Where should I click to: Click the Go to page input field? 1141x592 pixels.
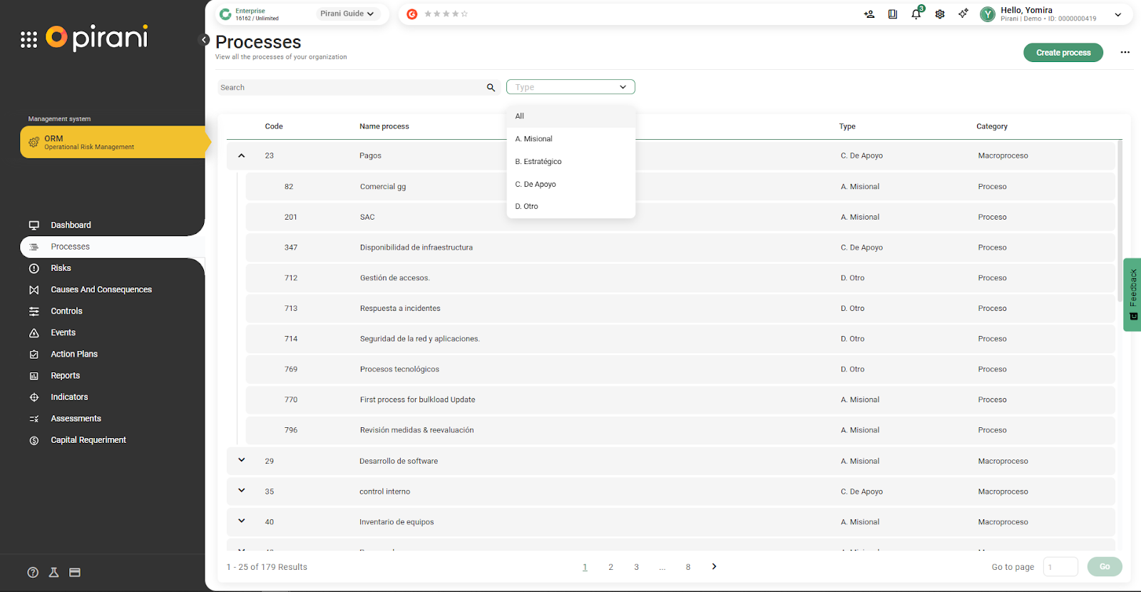coord(1060,567)
